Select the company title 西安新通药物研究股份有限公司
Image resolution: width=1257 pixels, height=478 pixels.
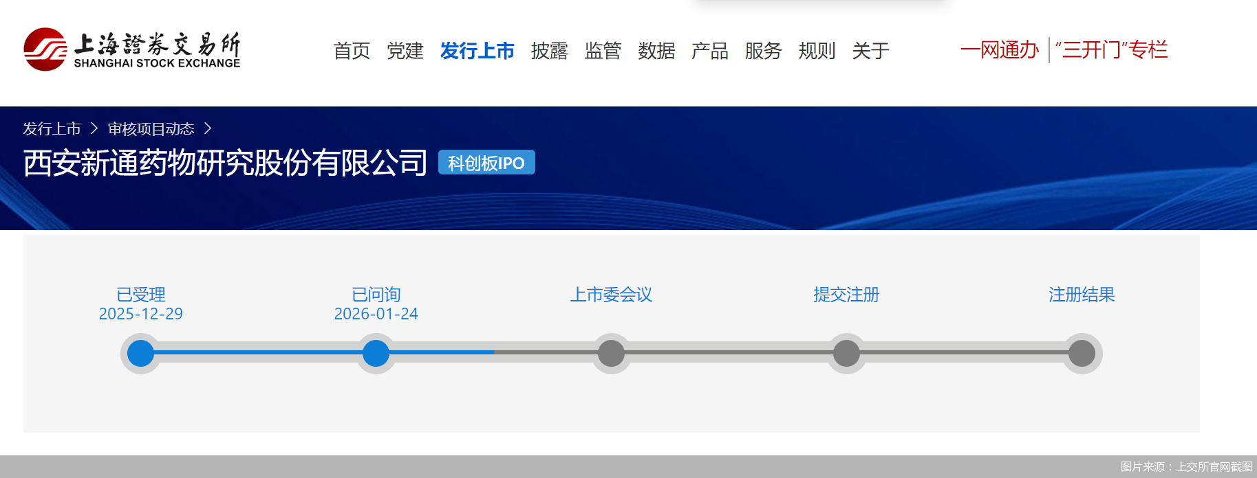coord(226,163)
